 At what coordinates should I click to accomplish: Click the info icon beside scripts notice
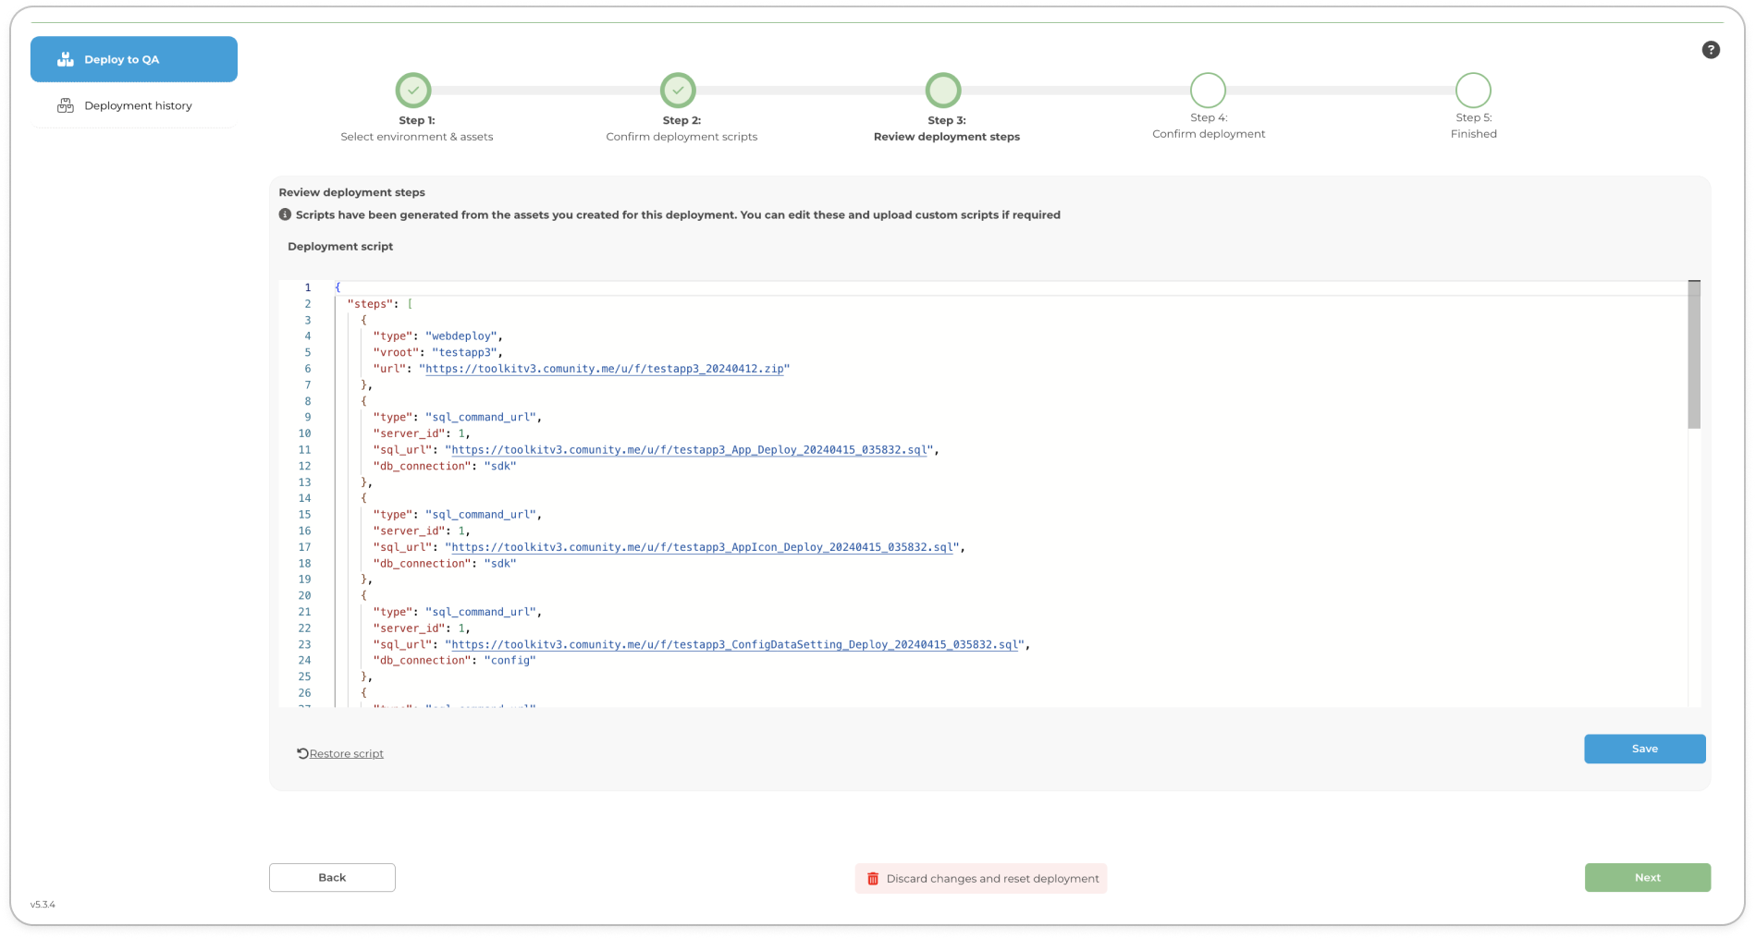point(285,214)
